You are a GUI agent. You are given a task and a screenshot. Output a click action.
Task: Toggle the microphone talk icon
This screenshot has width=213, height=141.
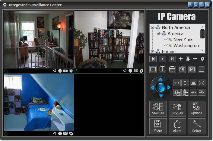point(185,92)
